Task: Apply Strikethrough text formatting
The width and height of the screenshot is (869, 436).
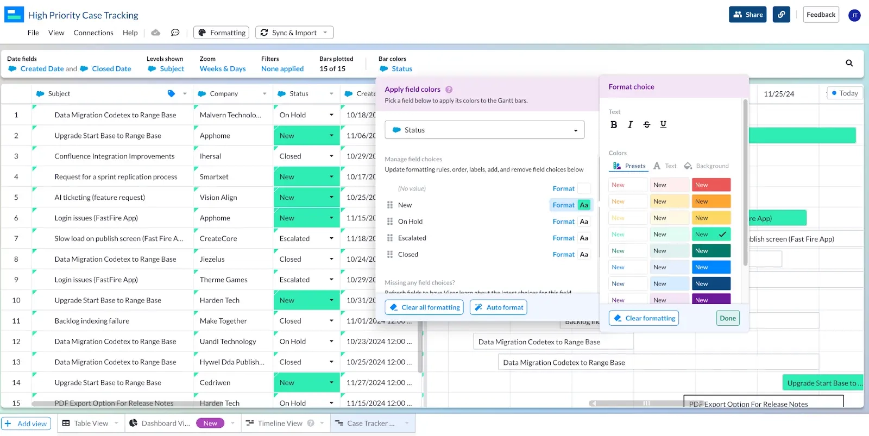Action: pos(646,125)
